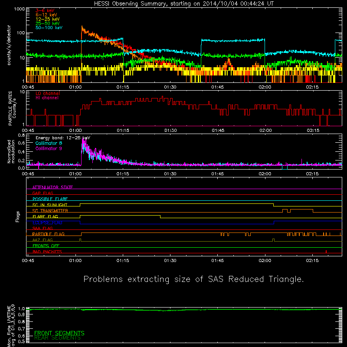The image size is (347, 347).
Task: Click the 01:15 tick label under particle rates plot
Action: pyautogui.click(x=123, y=131)
